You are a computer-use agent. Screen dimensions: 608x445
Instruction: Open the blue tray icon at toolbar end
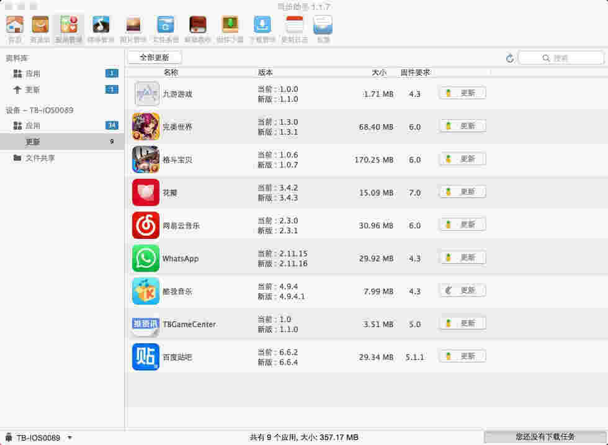coord(323,25)
